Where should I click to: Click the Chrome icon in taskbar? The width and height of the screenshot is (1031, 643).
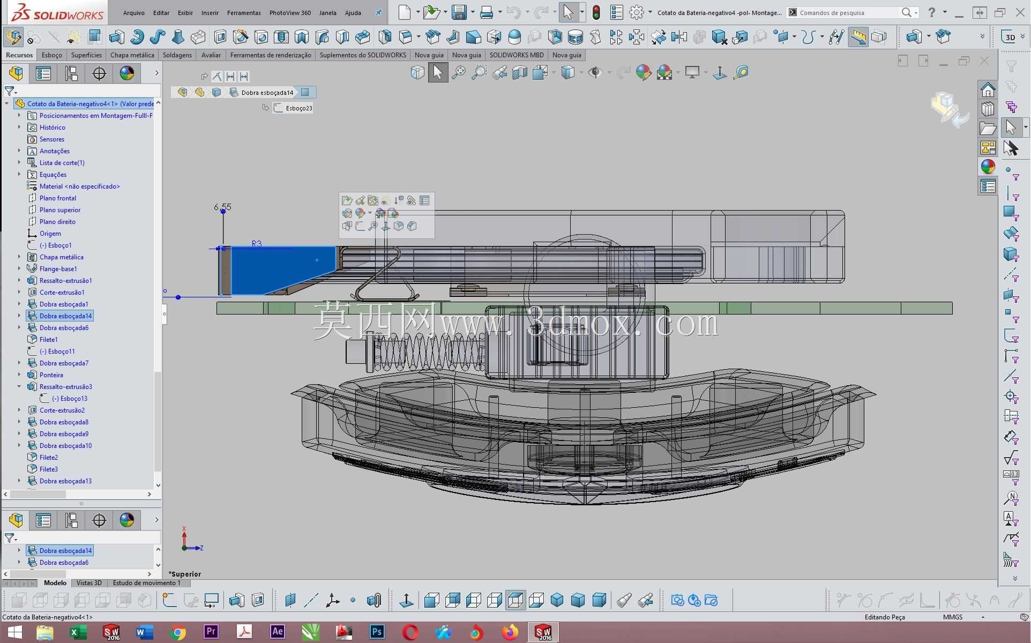coord(177,632)
